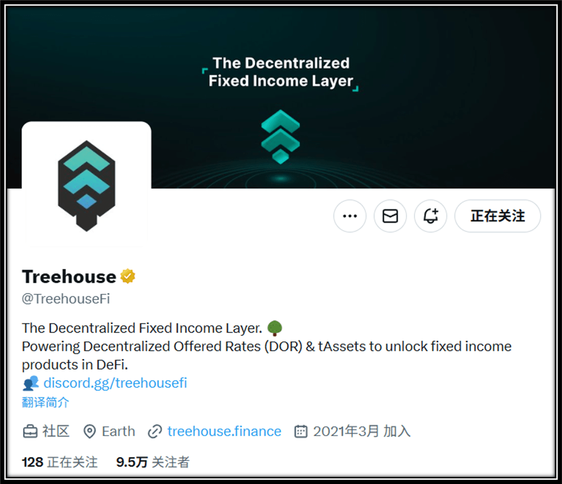Click the briefcase 社区 category icon
The height and width of the screenshot is (484, 562).
pos(30,431)
